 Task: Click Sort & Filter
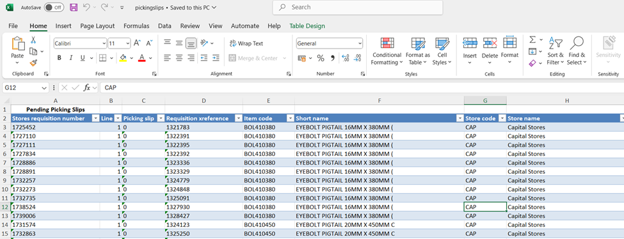[x=556, y=52]
